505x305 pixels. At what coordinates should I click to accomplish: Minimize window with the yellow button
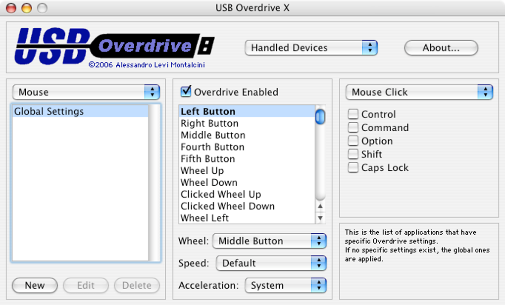click(27, 8)
